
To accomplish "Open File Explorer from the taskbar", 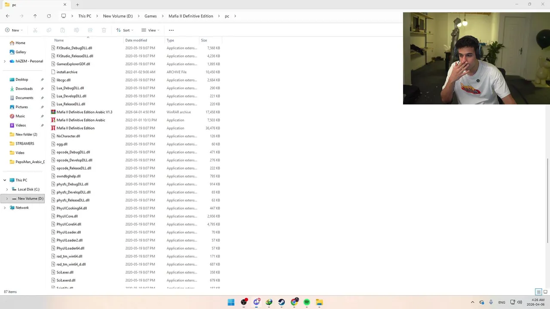I will coord(319,302).
